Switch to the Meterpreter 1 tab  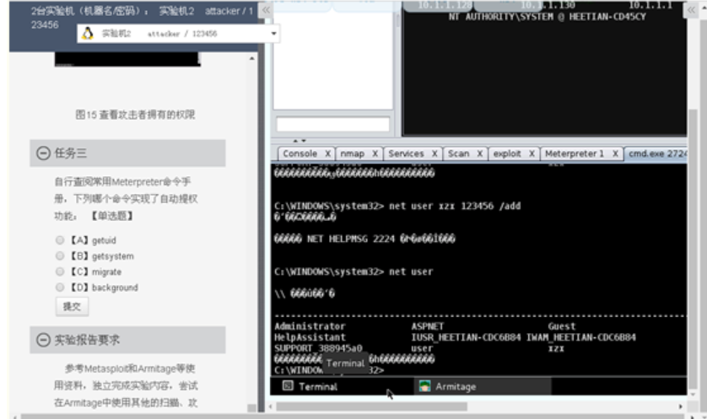[574, 153]
